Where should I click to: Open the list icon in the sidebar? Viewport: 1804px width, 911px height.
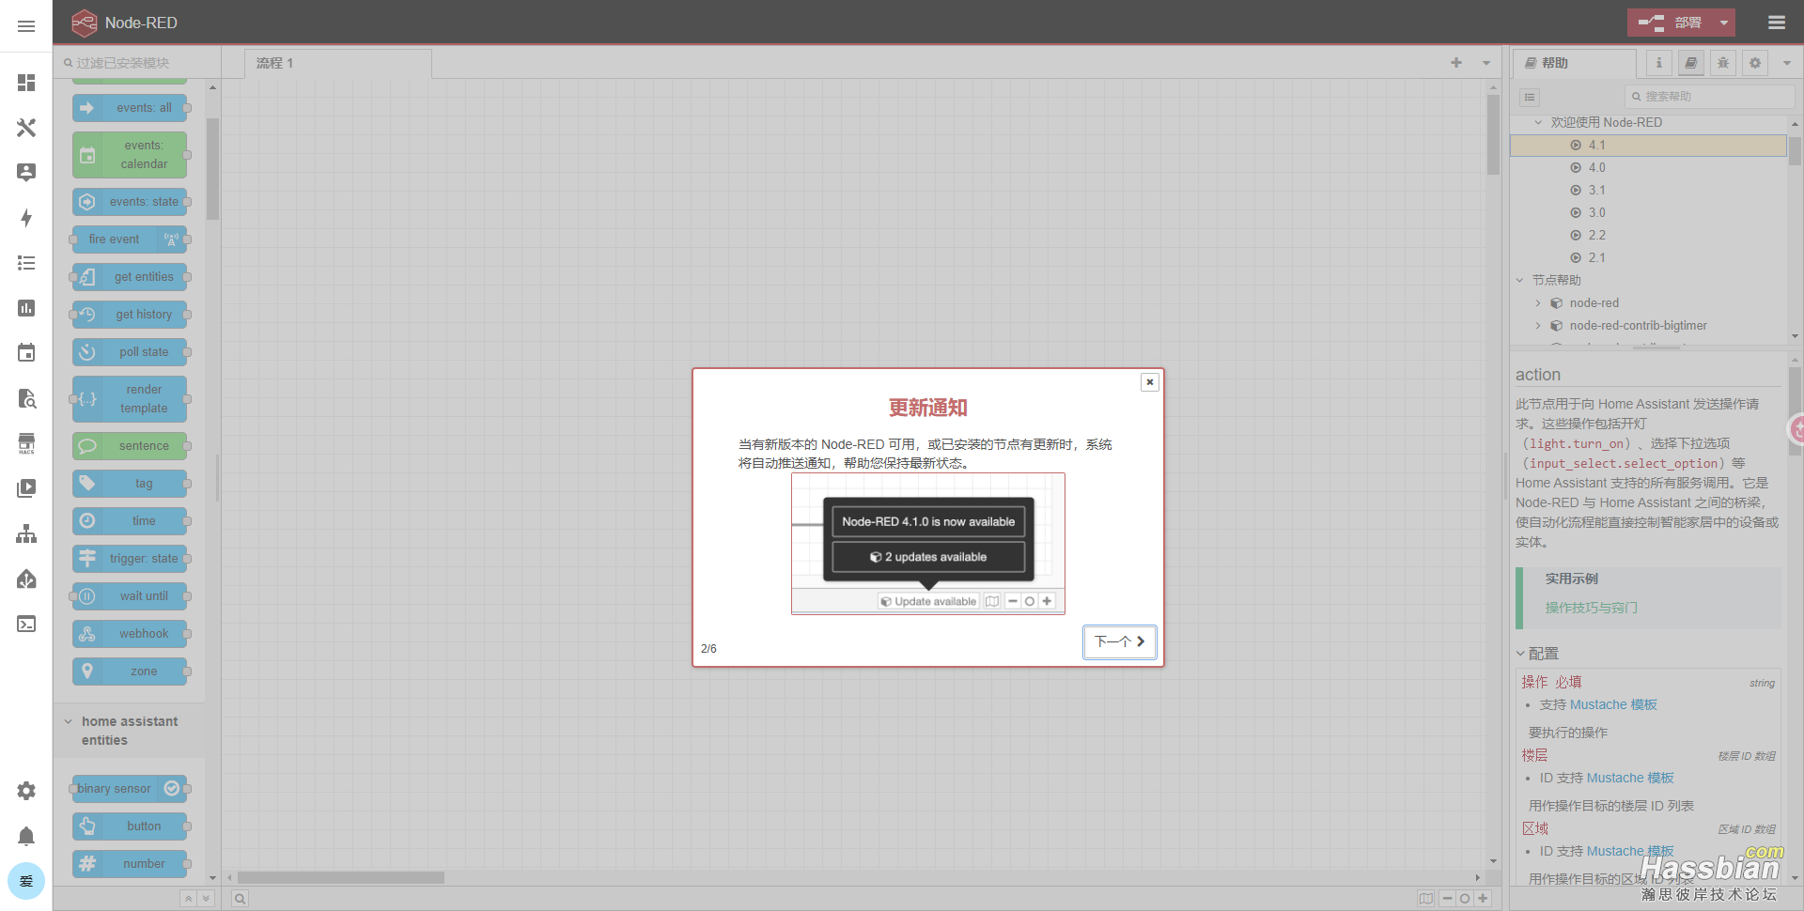26,263
